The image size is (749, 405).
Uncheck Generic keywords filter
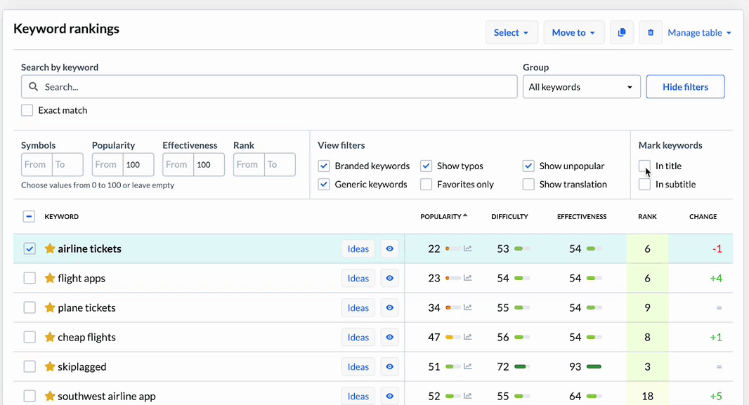click(x=324, y=184)
